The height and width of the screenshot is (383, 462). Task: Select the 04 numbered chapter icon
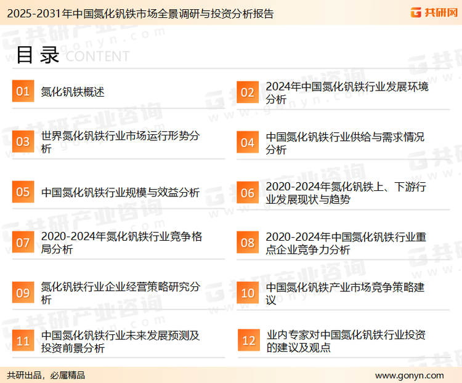pos(247,142)
